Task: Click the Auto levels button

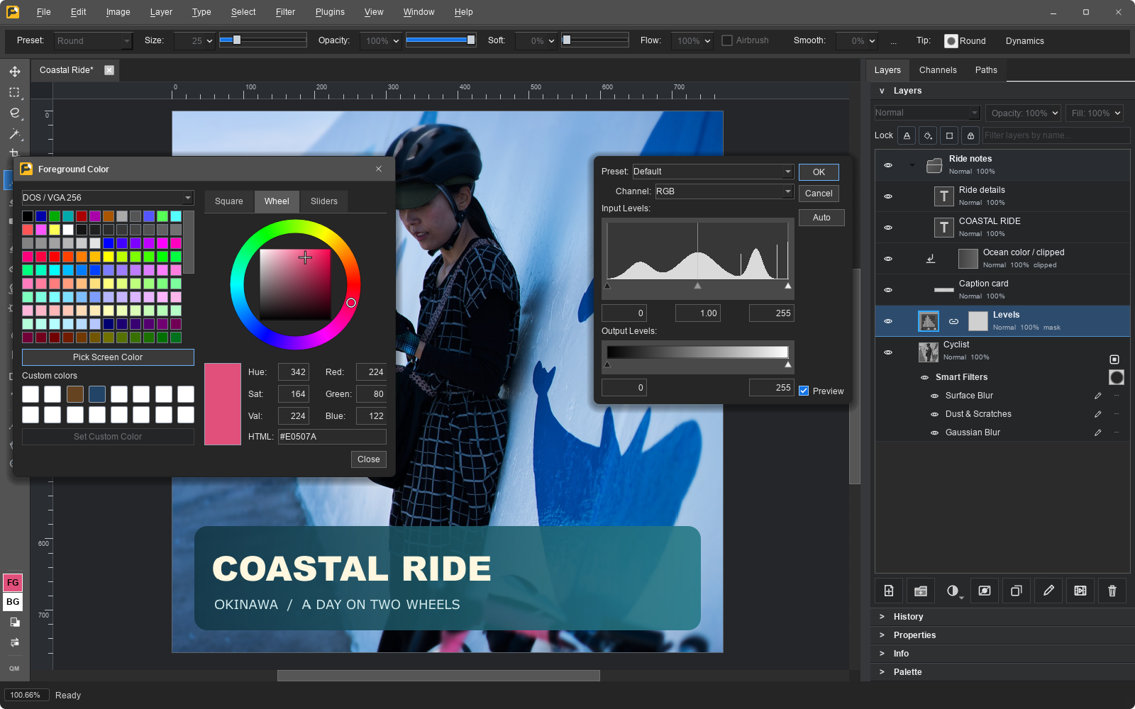Action: click(x=821, y=218)
